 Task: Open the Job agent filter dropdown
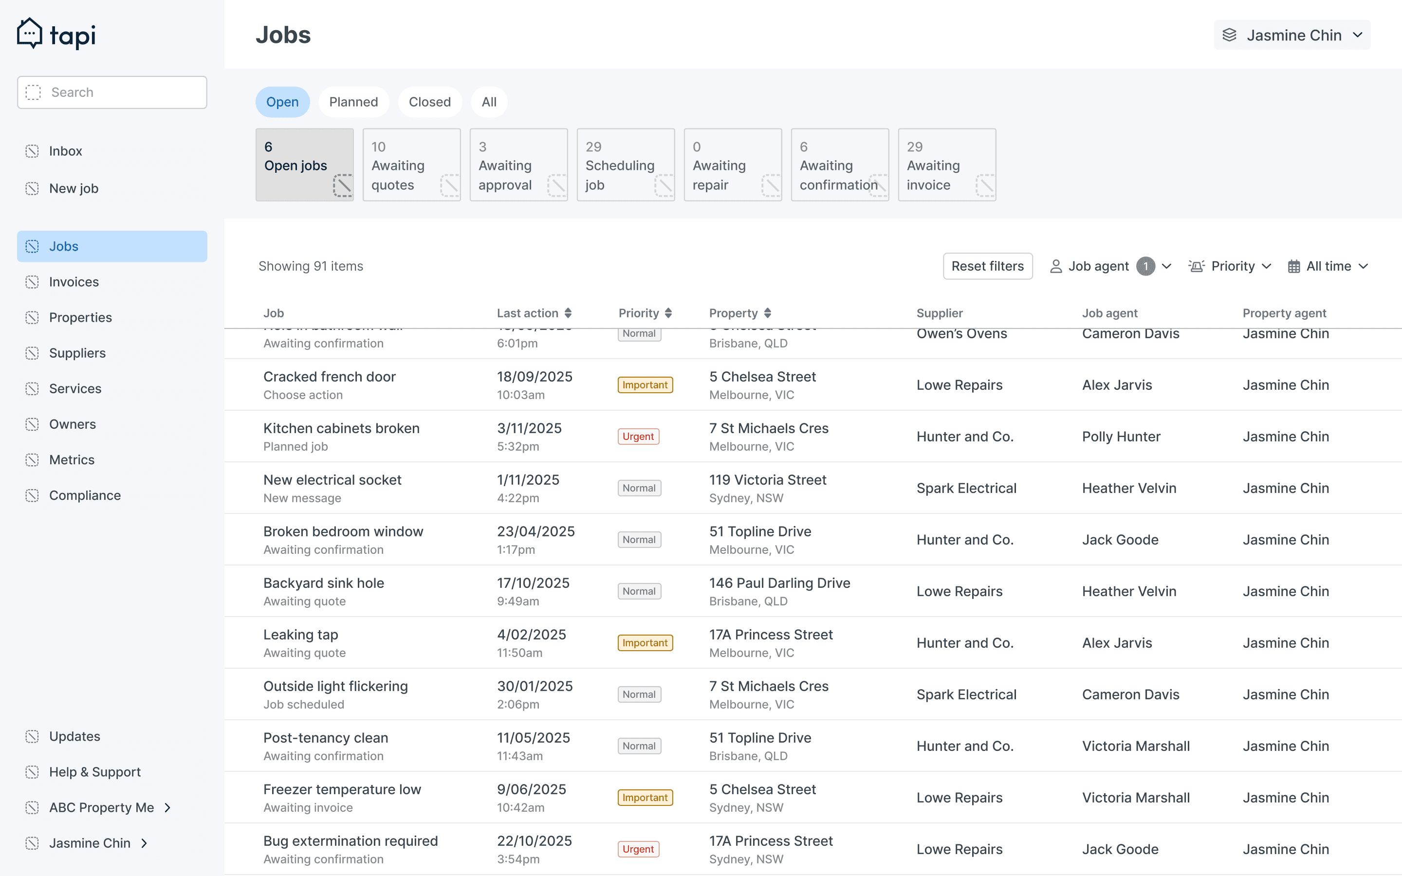[x=1110, y=266]
